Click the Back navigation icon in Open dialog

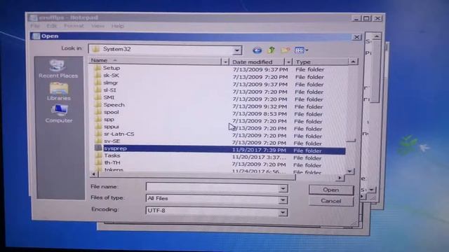click(x=257, y=50)
